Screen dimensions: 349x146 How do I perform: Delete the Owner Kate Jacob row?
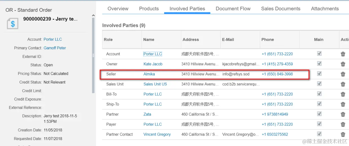click(343, 64)
